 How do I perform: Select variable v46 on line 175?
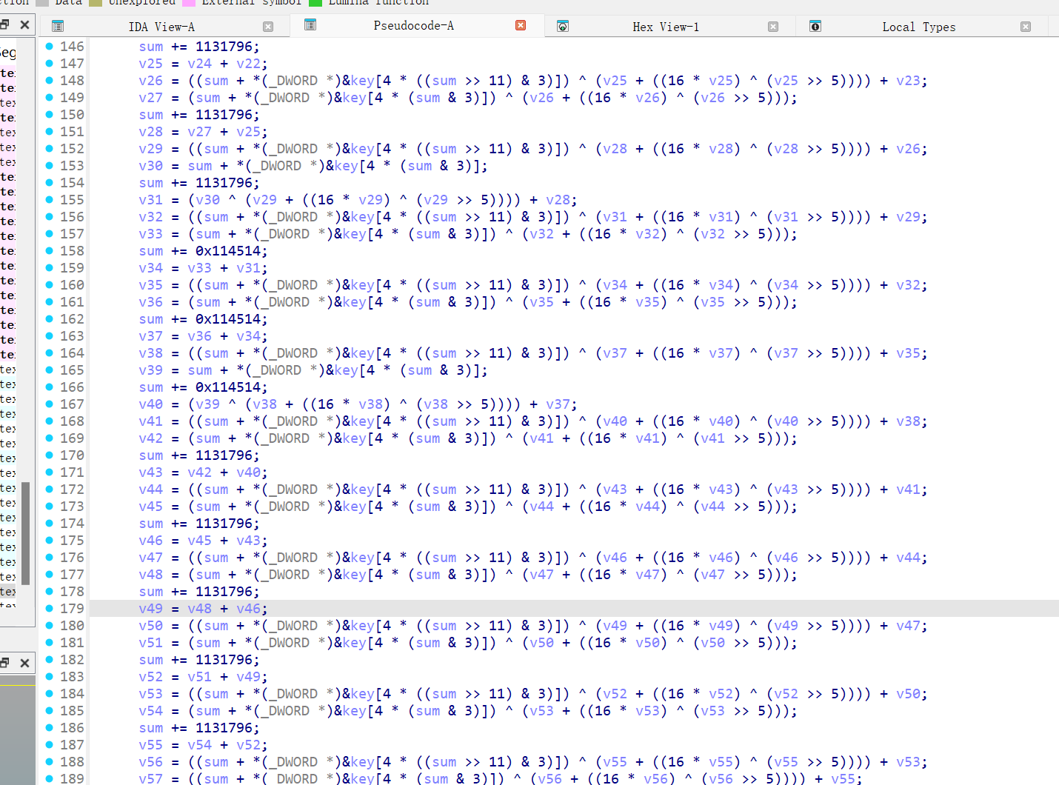coord(150,541)
